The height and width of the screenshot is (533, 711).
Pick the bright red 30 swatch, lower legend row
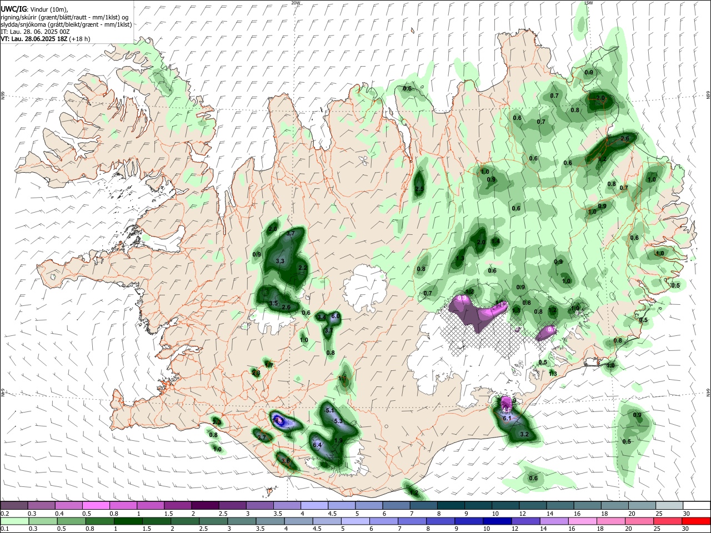696,521
